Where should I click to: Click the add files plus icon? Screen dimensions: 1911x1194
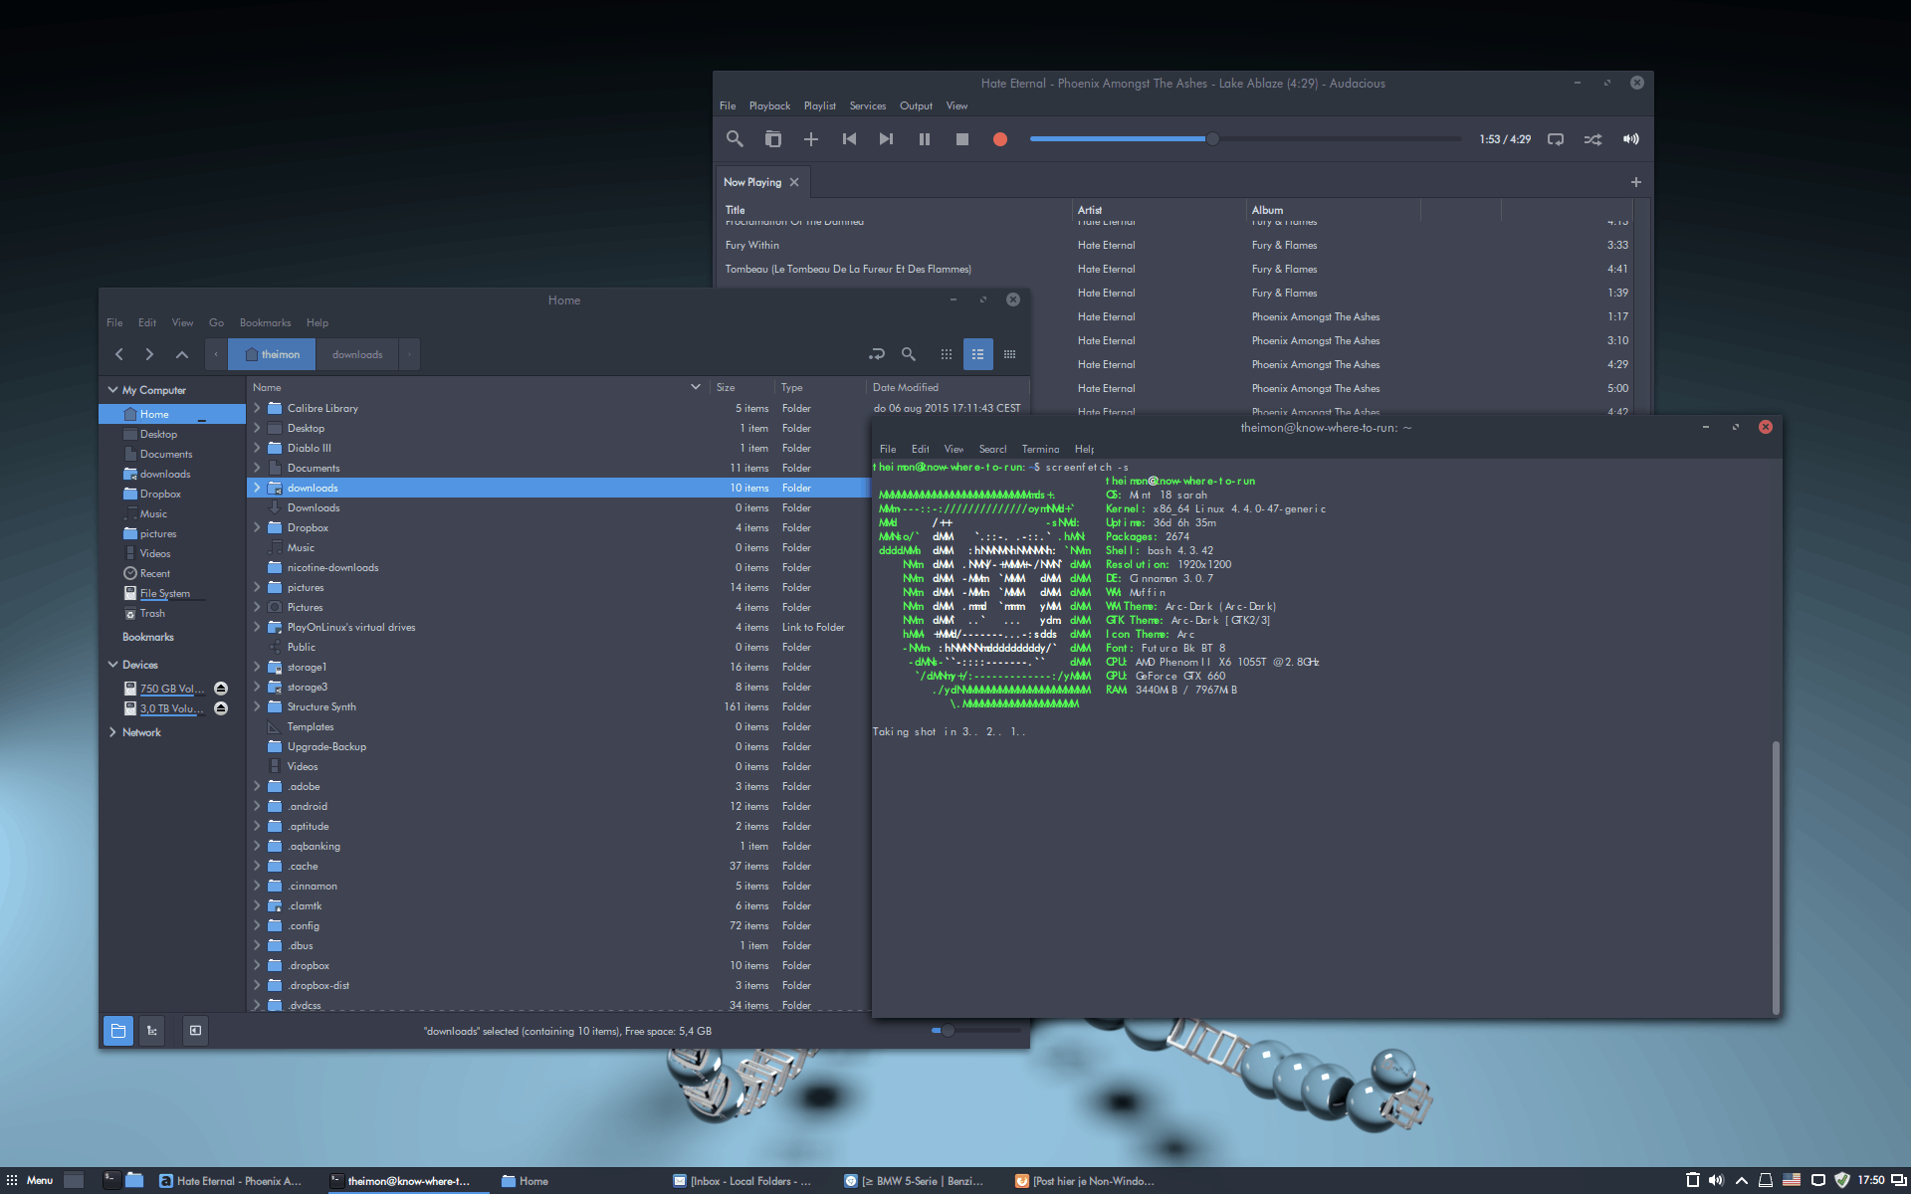pos(810,139)
